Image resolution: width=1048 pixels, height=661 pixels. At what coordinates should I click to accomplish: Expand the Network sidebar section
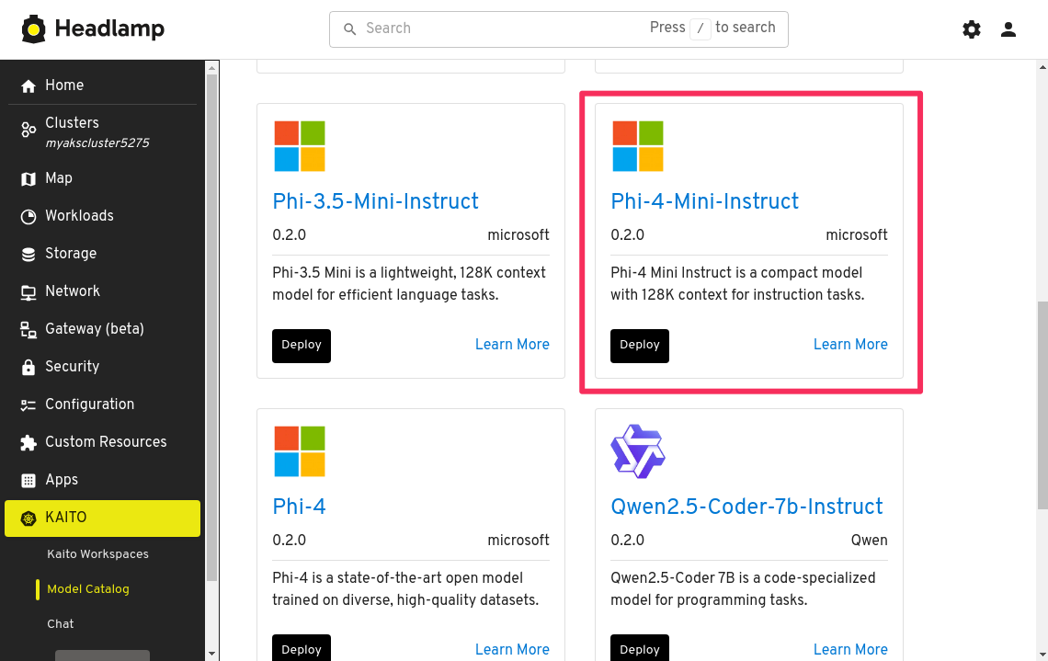pos(73,291)
